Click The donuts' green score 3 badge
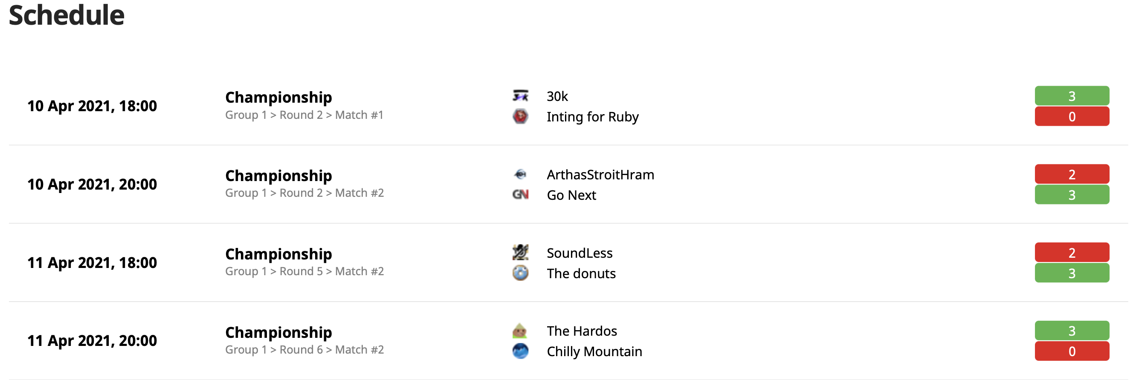This screenshot has height=380, width=1142. 1072,273
